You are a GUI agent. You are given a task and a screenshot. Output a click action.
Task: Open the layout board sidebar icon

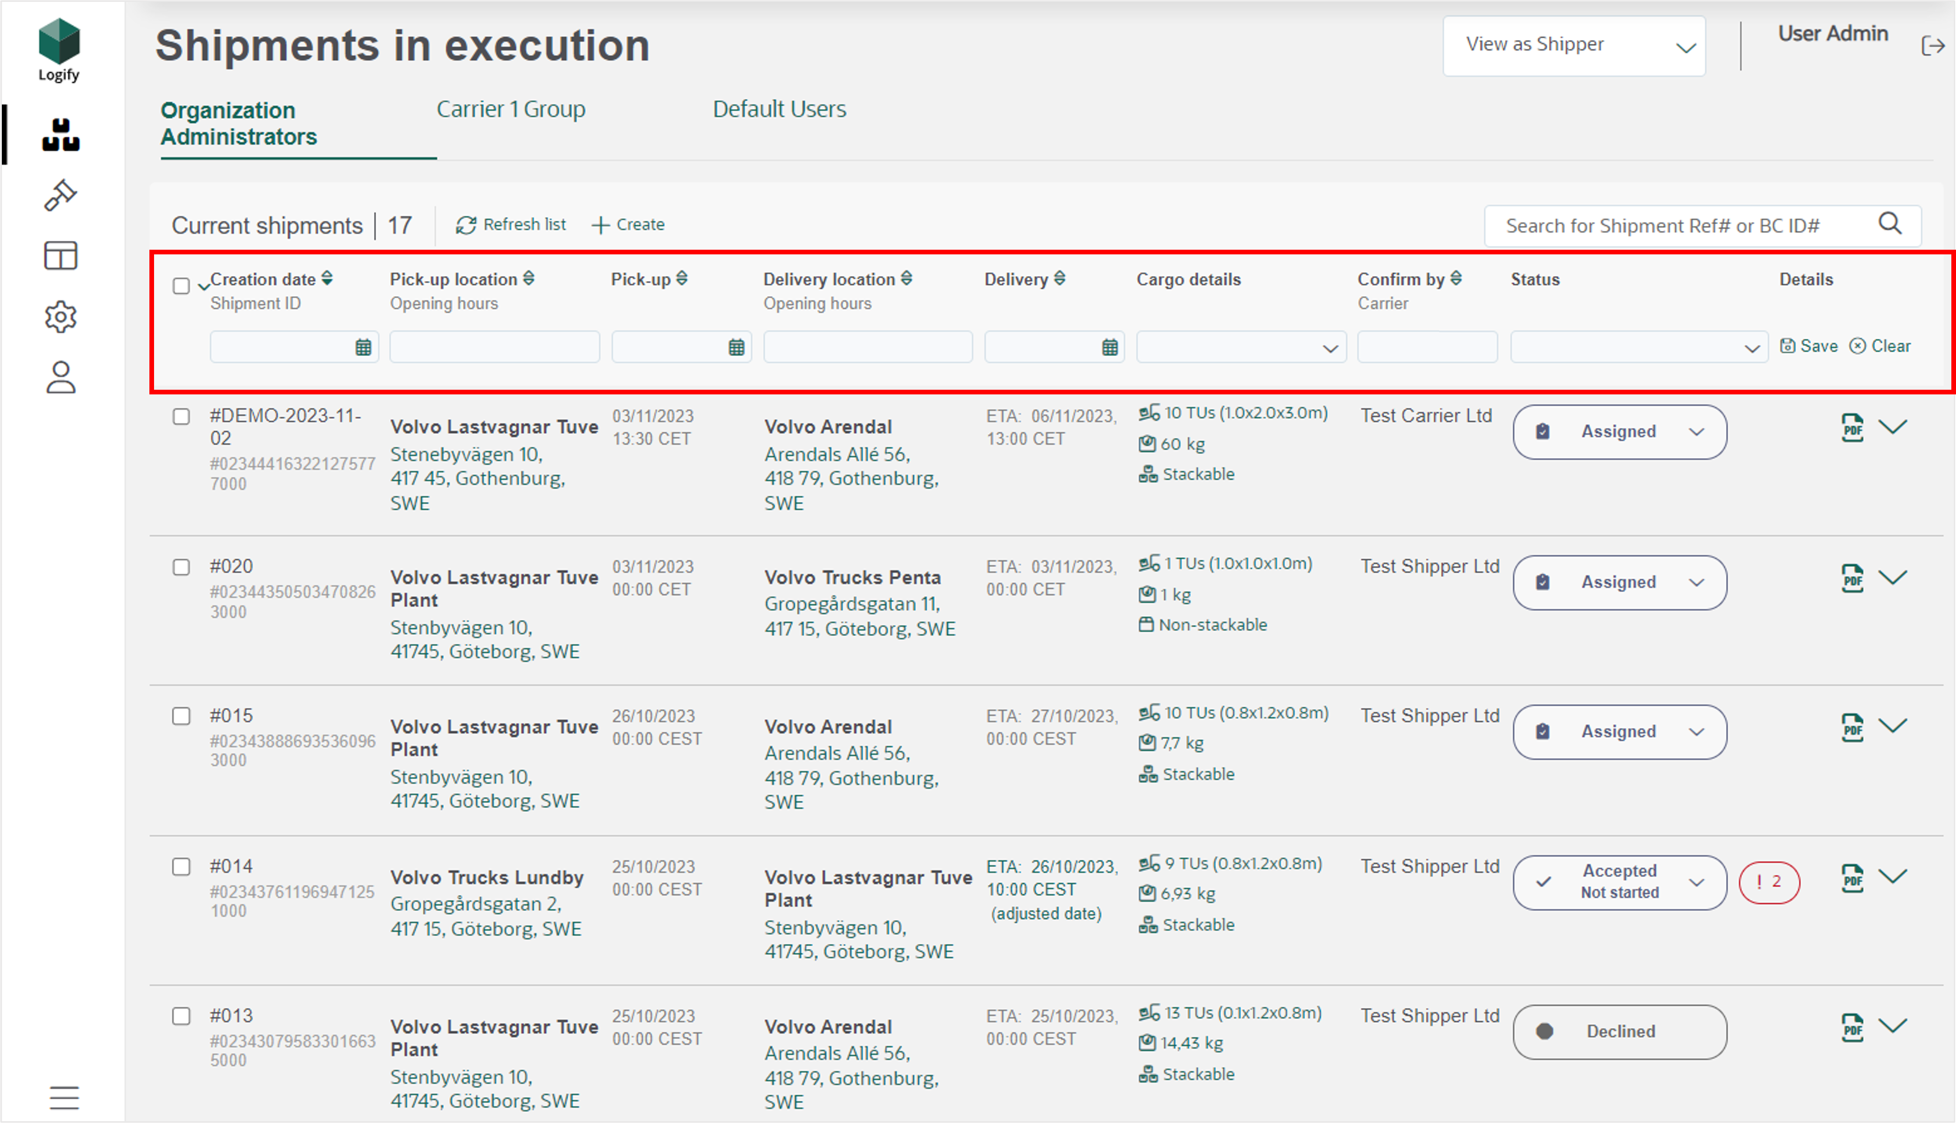point(61,255)
